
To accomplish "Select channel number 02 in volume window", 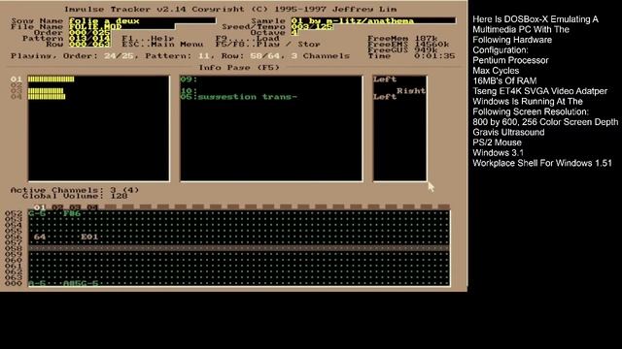I will (17, 85).
